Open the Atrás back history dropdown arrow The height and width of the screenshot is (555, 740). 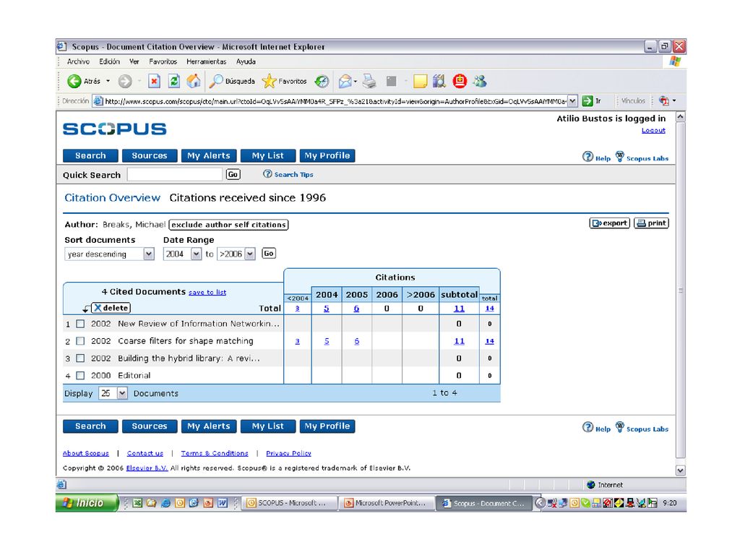[108, 81]
